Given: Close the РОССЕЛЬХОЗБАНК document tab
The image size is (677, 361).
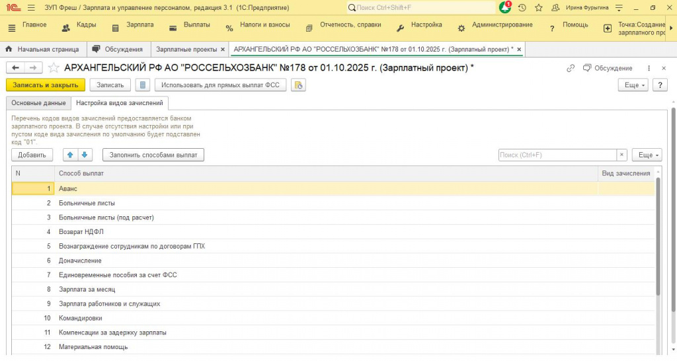Looking at the screenshot, I should click(x=519, y=49).
